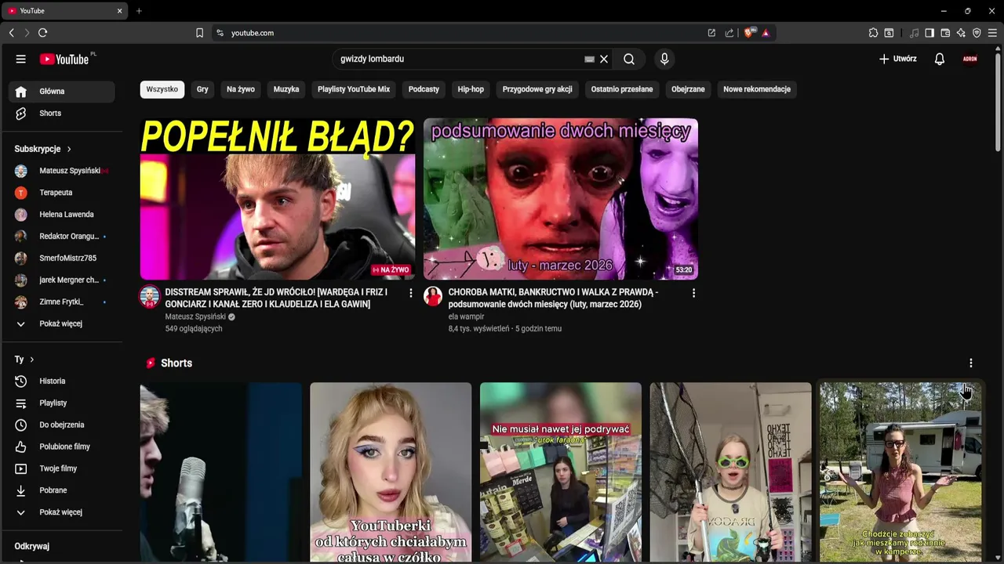Click Mateusz Spysiński avatar under live video
Image resolution: width=1004 pixels, height=564 pixels.
[x=150, y=297]
